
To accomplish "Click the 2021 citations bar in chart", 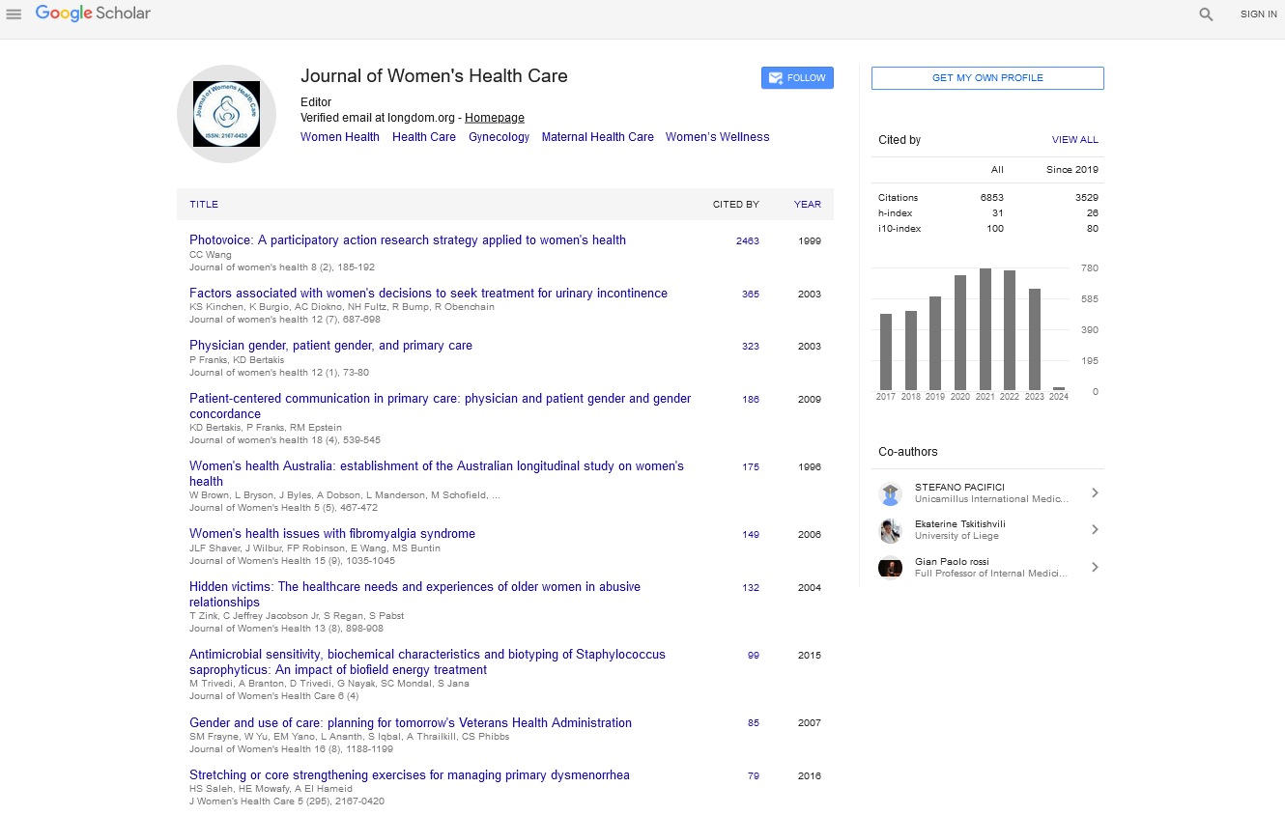I will pyautogui.click(x=985, y=328).
